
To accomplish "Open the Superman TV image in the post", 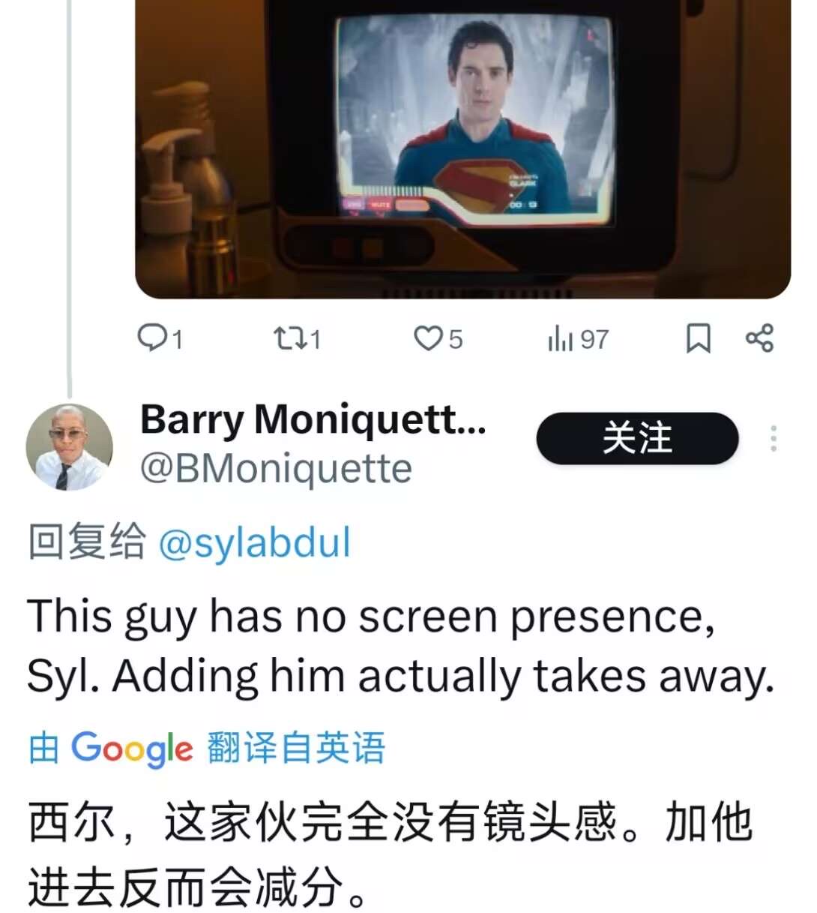I will click(462, 149).
